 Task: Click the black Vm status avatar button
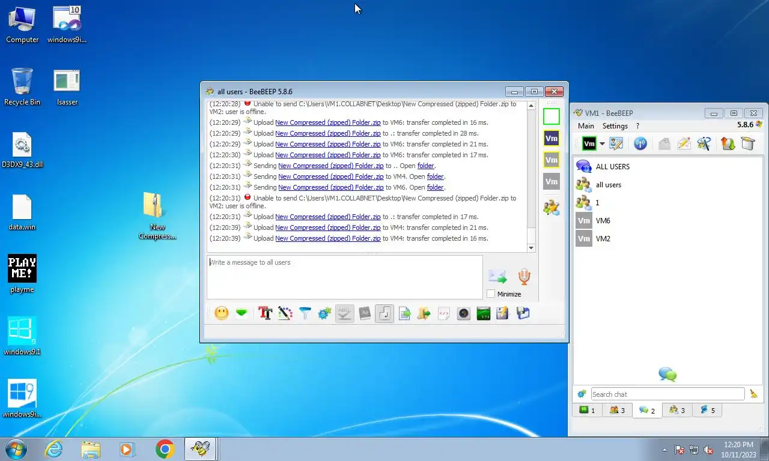click(589, 143)
